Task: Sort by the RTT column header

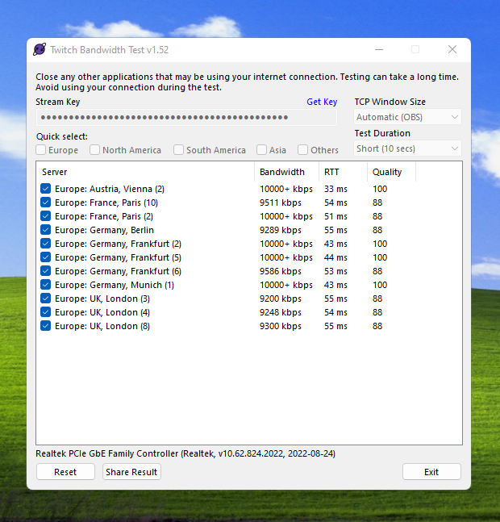Action: click(x=343, y=172)
